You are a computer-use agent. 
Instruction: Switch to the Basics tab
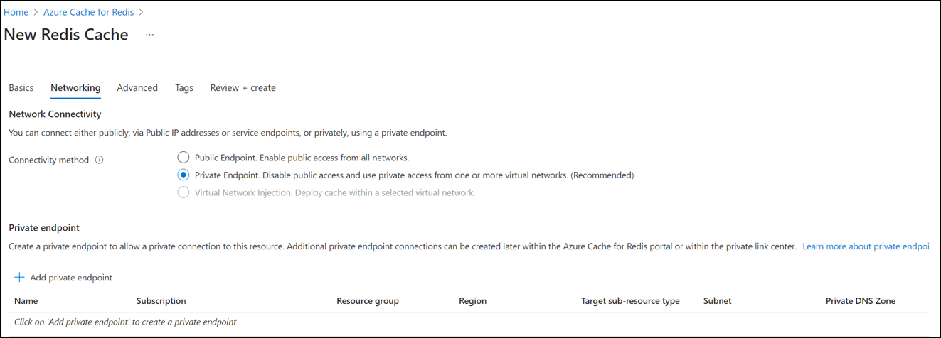pos(21,88)
